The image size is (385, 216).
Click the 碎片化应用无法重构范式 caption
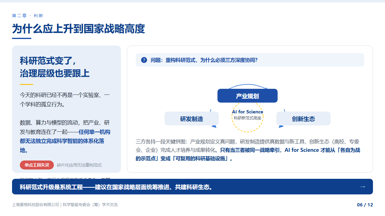tap(79, 165)
